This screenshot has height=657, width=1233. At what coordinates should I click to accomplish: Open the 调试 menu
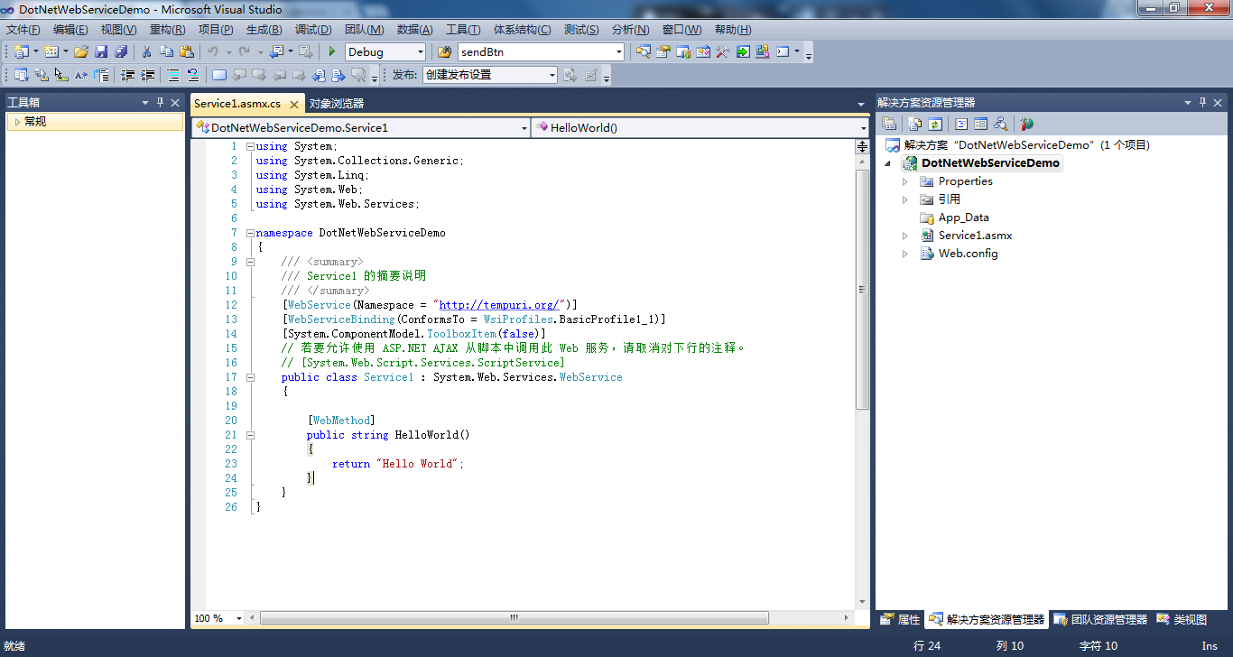(x=313, y=30)
